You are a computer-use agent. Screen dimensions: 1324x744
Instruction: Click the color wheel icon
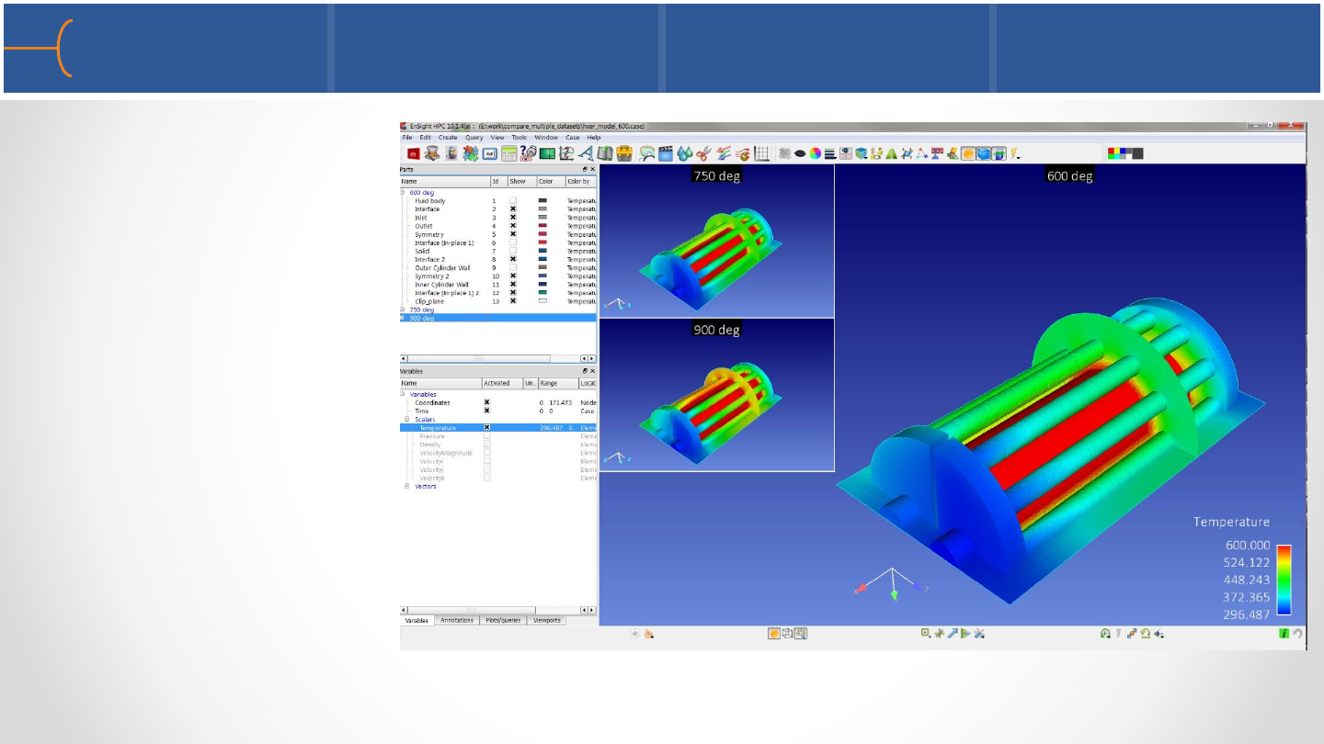pos(816,153)
